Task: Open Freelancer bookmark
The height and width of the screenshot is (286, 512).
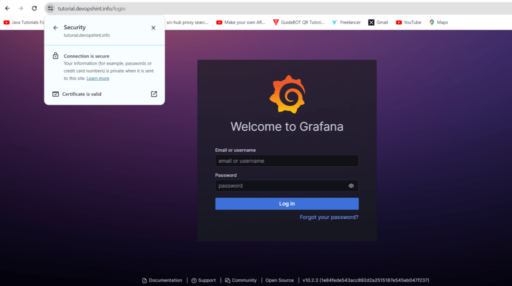Action: click(x=346, y=22)
